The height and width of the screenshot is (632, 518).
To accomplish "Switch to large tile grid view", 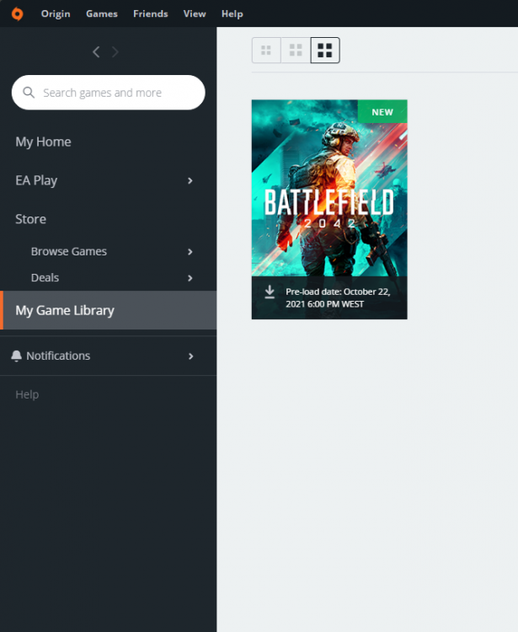I will (325, 51).
